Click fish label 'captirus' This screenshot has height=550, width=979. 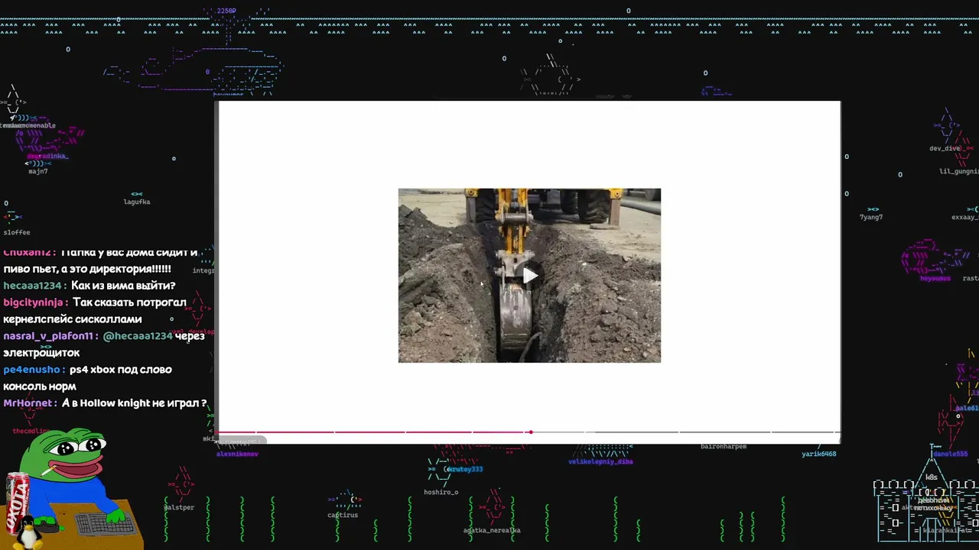(x=343, y=515)
